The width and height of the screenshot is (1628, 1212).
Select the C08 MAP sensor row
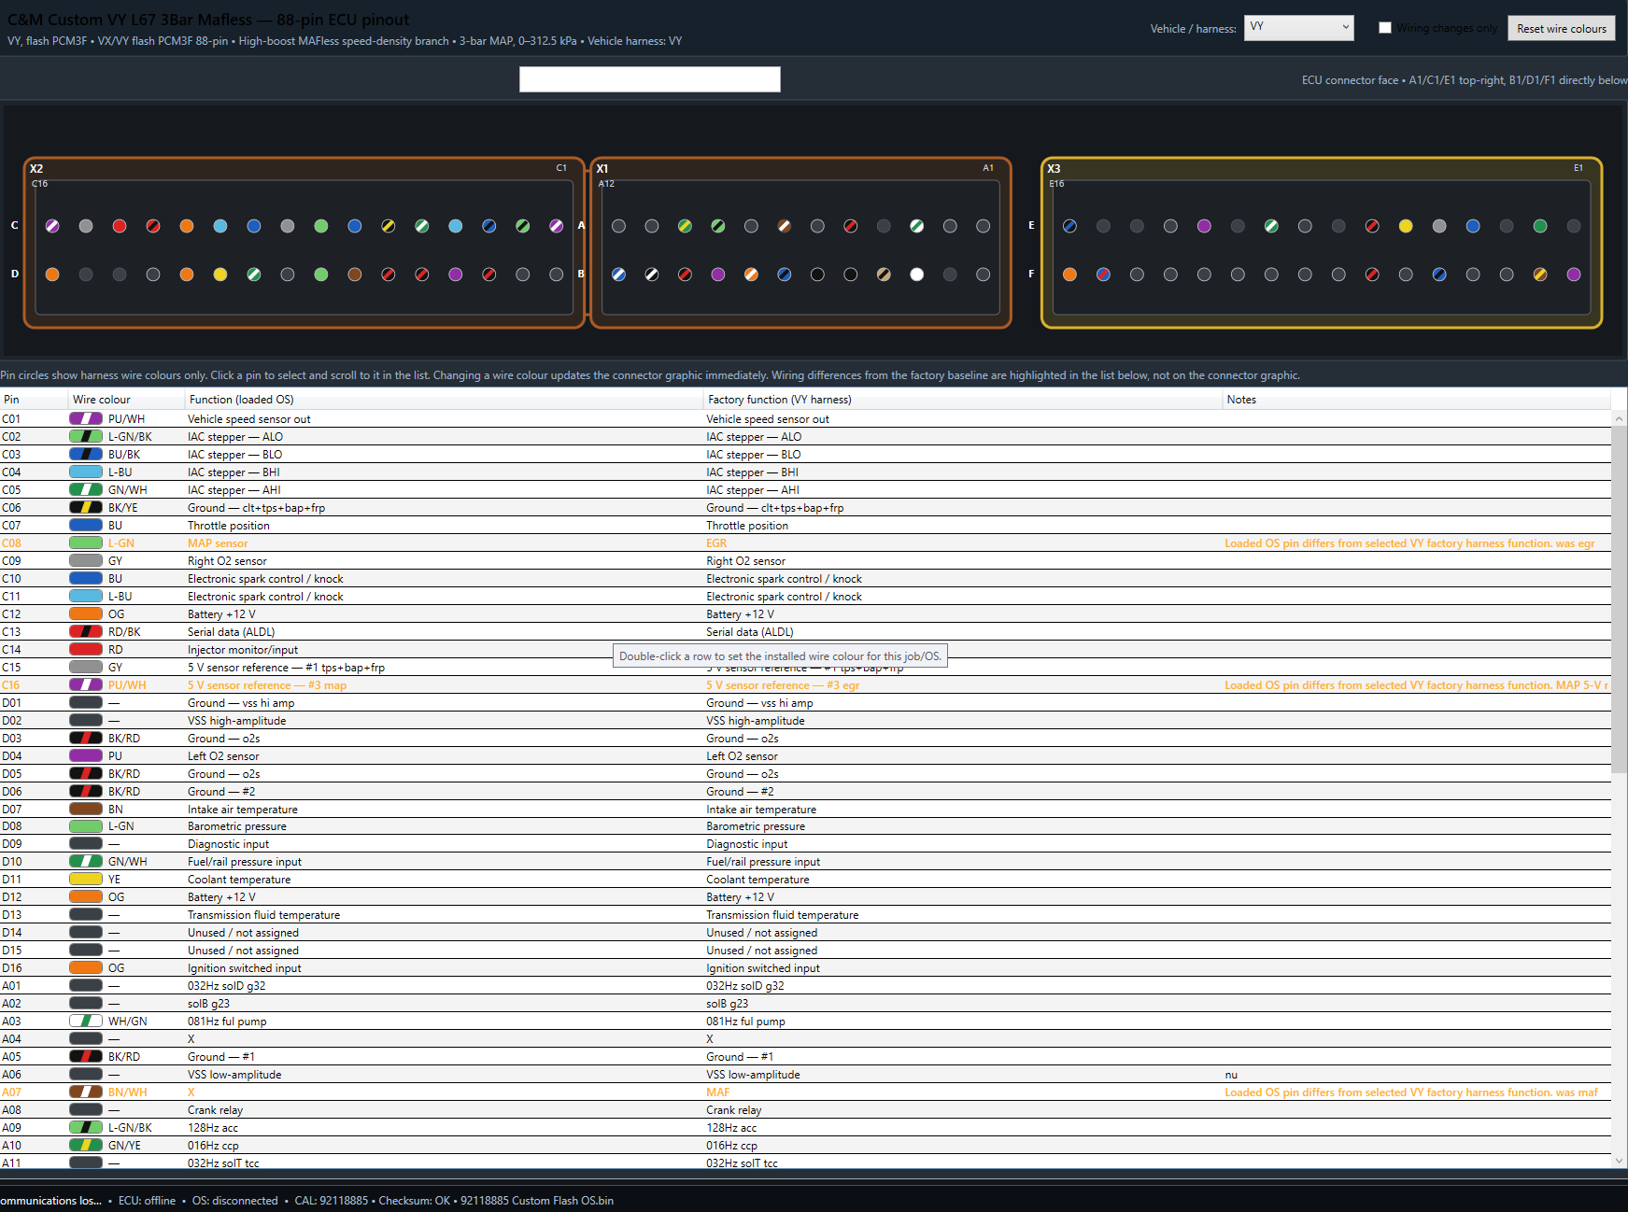pos(805,543)
